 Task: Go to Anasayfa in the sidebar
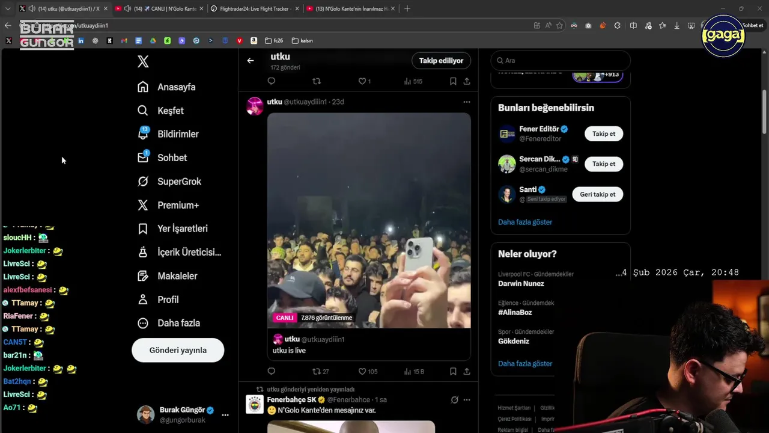tap(166, 87)
